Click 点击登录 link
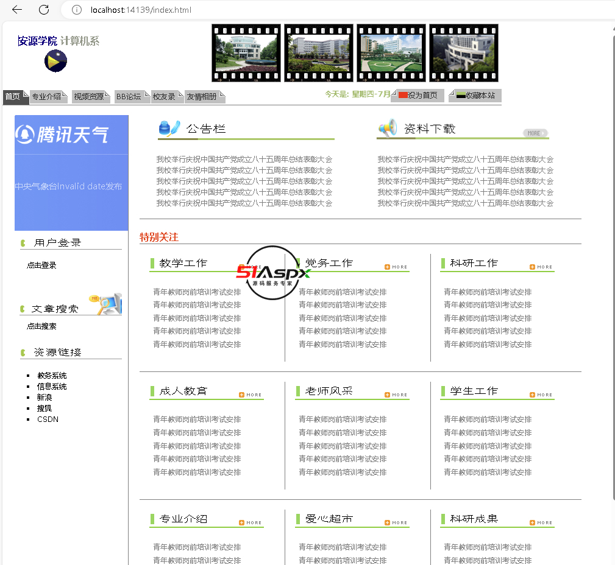This screenshot has width=615, height=565. click(41, 265)
